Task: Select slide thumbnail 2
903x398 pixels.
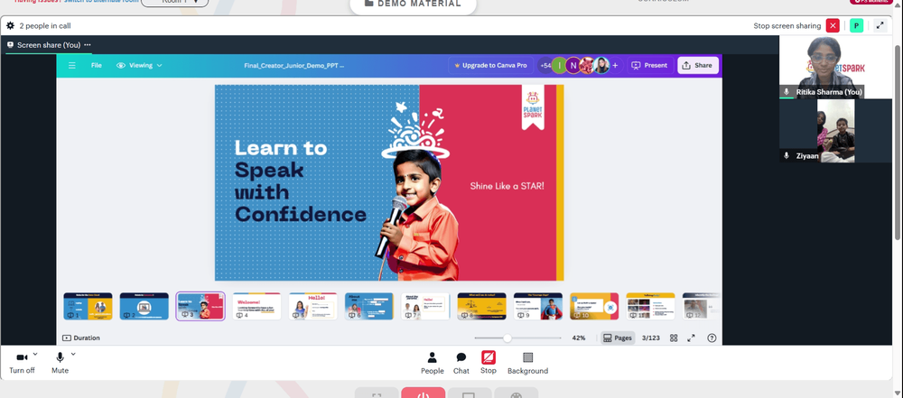Action: pyautogui.click(x=144, y=307)
